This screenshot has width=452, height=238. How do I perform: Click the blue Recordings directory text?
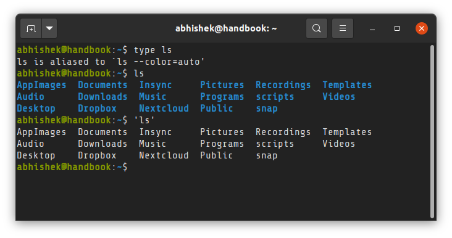point(283,85)
